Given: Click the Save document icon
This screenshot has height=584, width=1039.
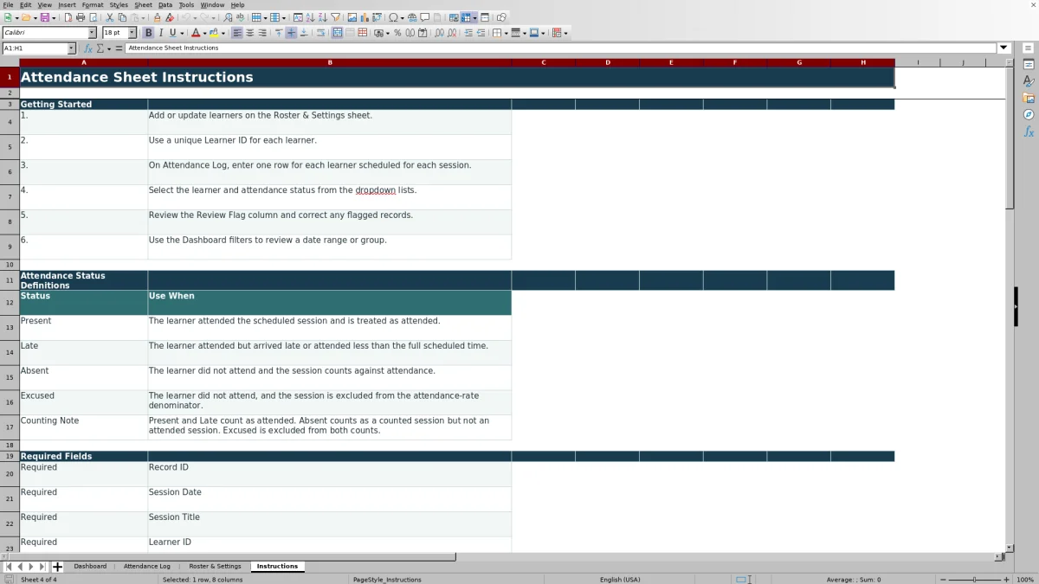Looking at the screenshot, I should 44,17.
